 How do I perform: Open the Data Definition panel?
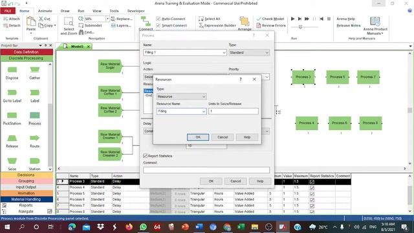pos(26,52)
